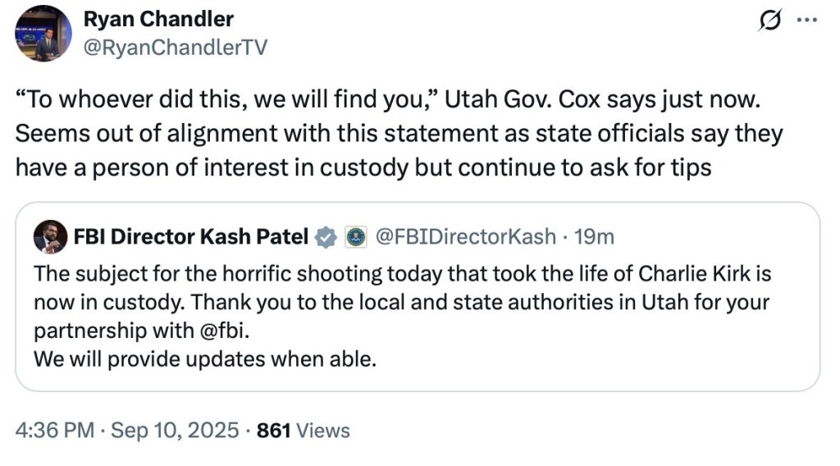Open the @RyanChandlerTV handle link
The image size is (840, 466).
tap(175, 47)
